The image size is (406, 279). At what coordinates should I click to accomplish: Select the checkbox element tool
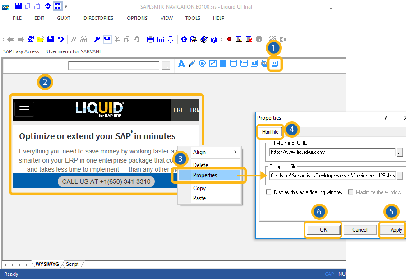pos(212,64)
